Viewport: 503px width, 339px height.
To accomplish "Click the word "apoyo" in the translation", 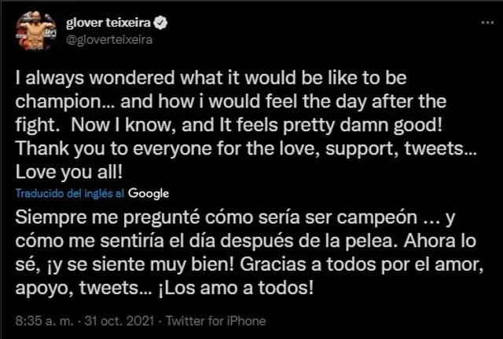I will coord(39,285).
